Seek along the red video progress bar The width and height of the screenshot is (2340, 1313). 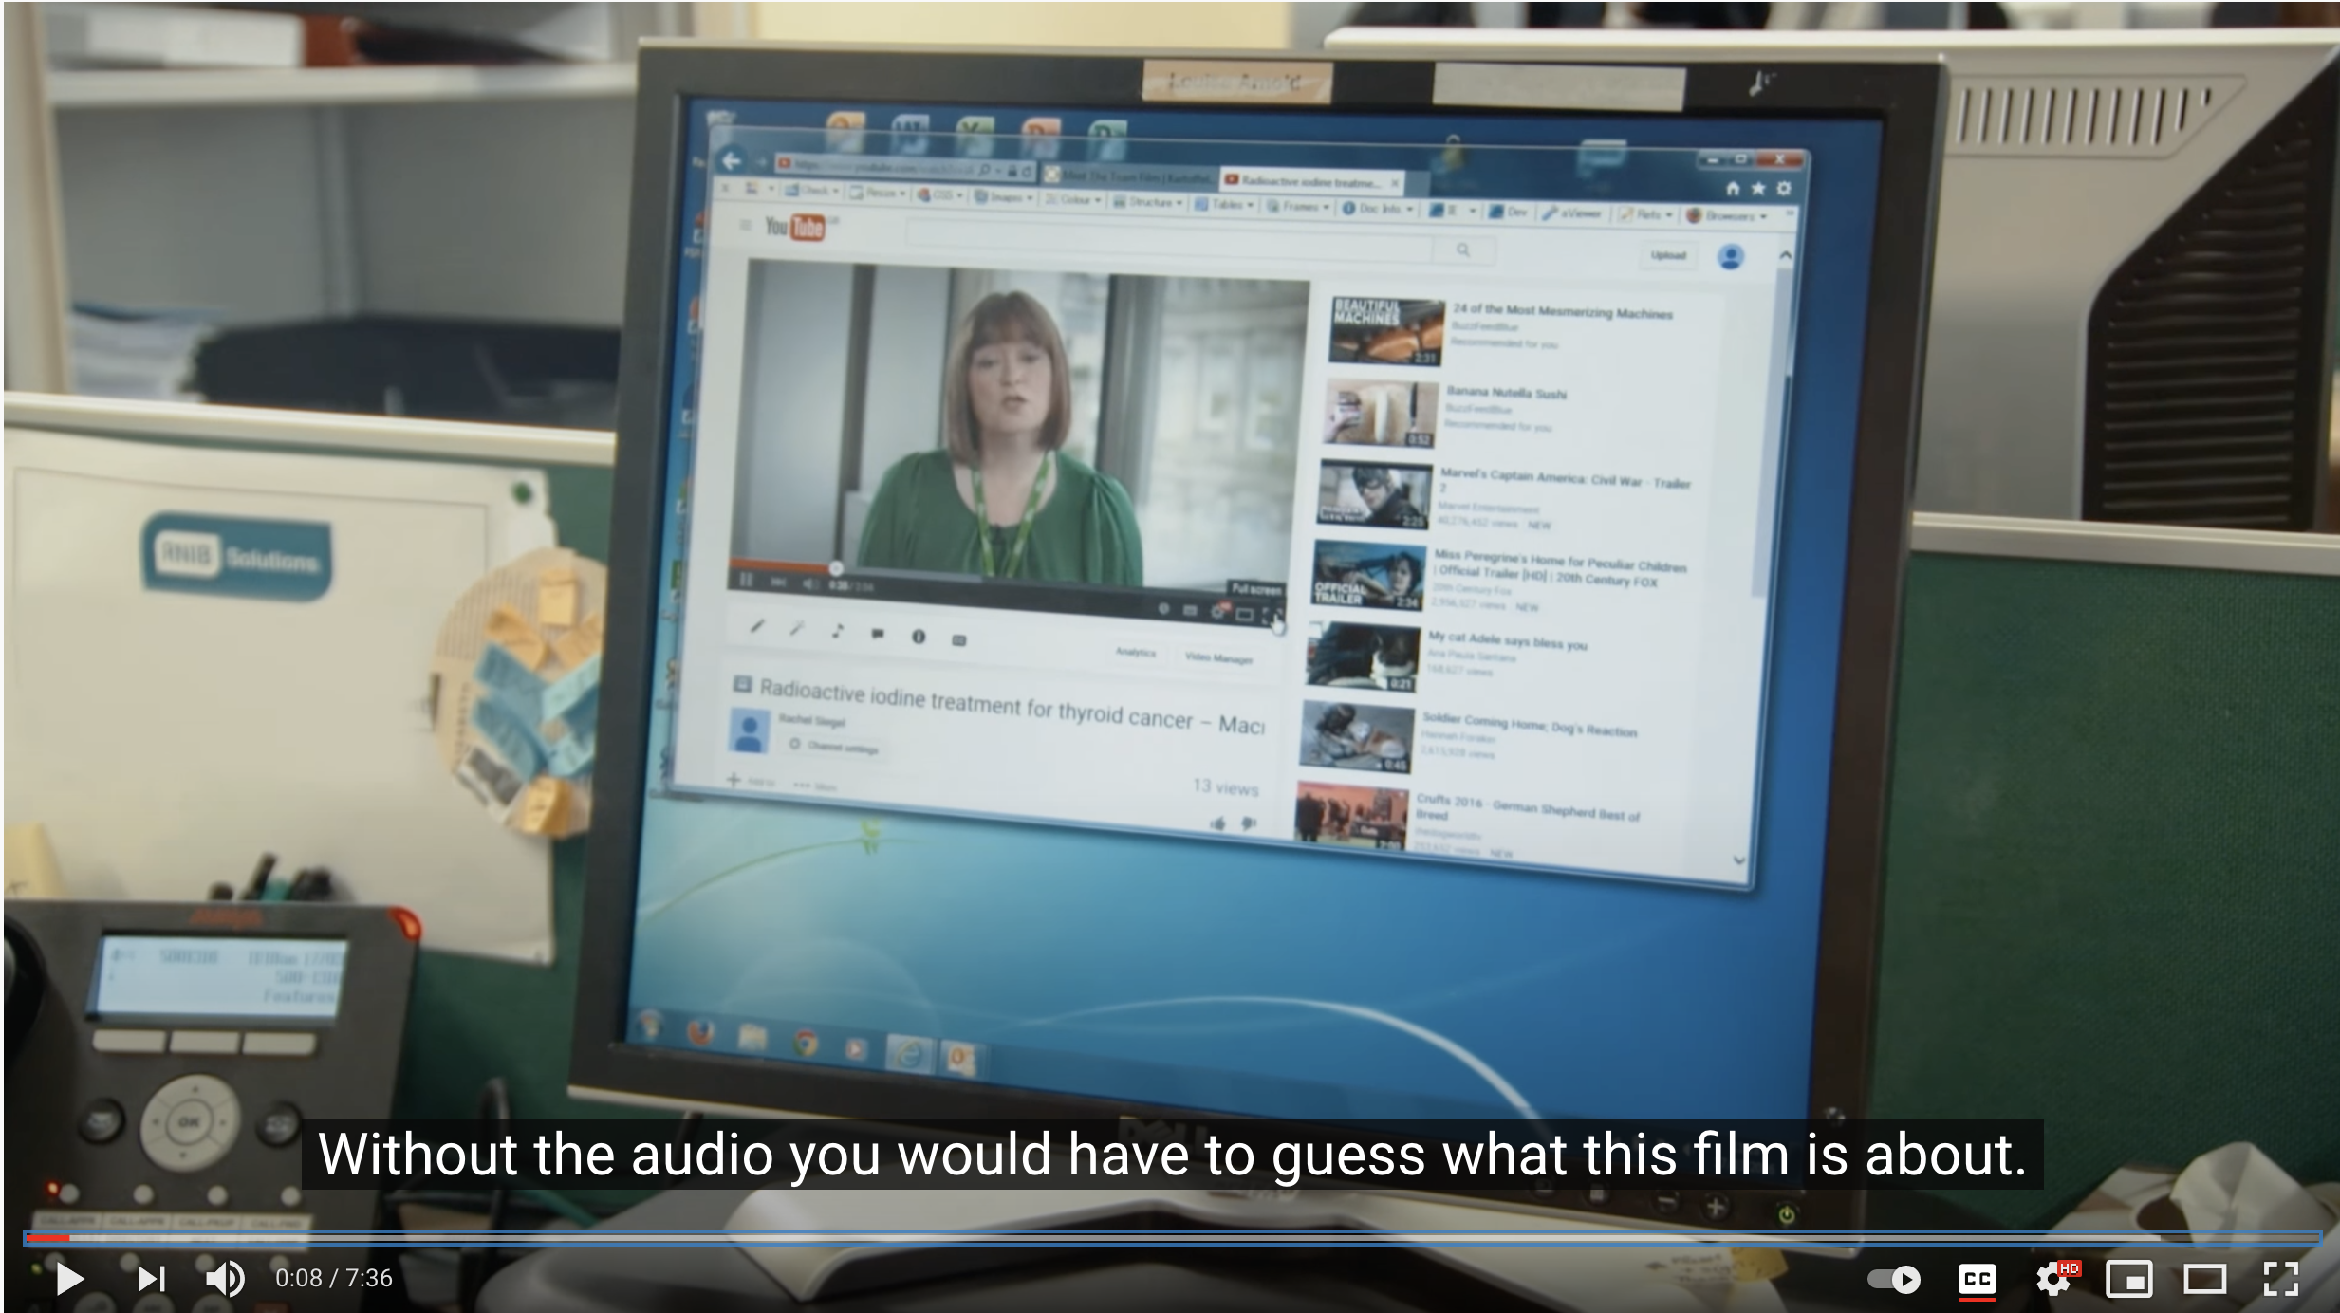coord(1171,1237)
